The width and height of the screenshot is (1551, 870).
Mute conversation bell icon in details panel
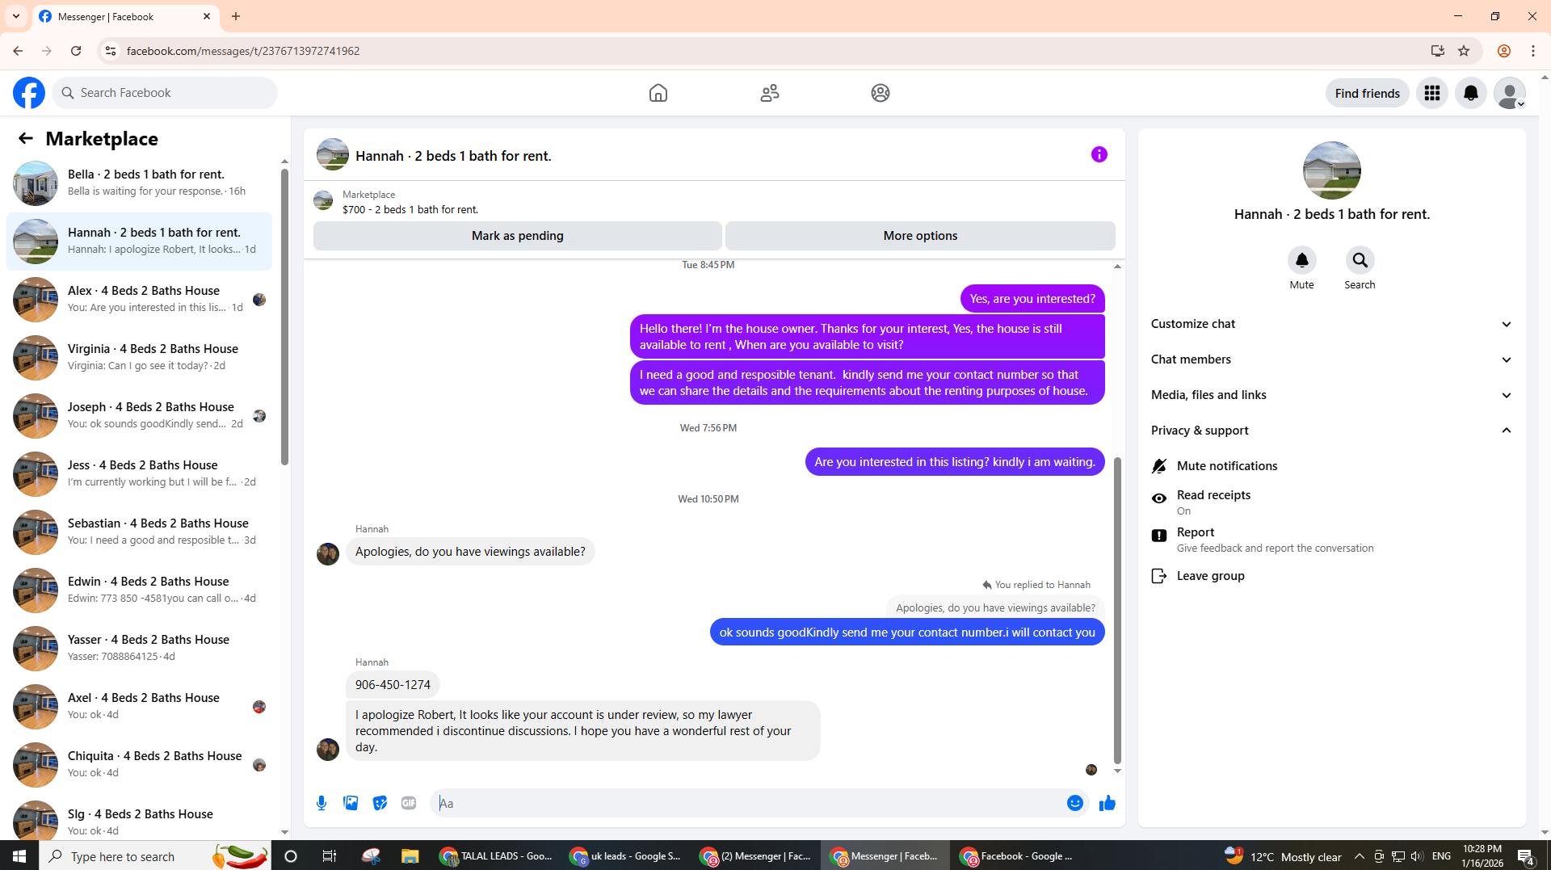(1302, 260)
